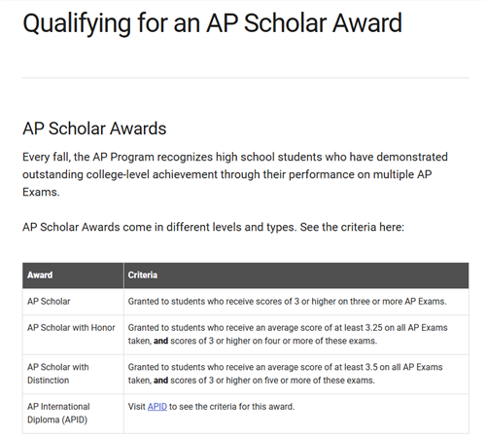The width and height of the screenshot is (486, 439).
Task: Click the AP Scholar with Honor cell
Action: [x=73, y=335]
